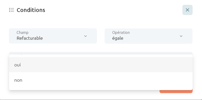This screenshot has width=202, height=100.
Task: Click the orange button behind the list
Action: point(176,92)
